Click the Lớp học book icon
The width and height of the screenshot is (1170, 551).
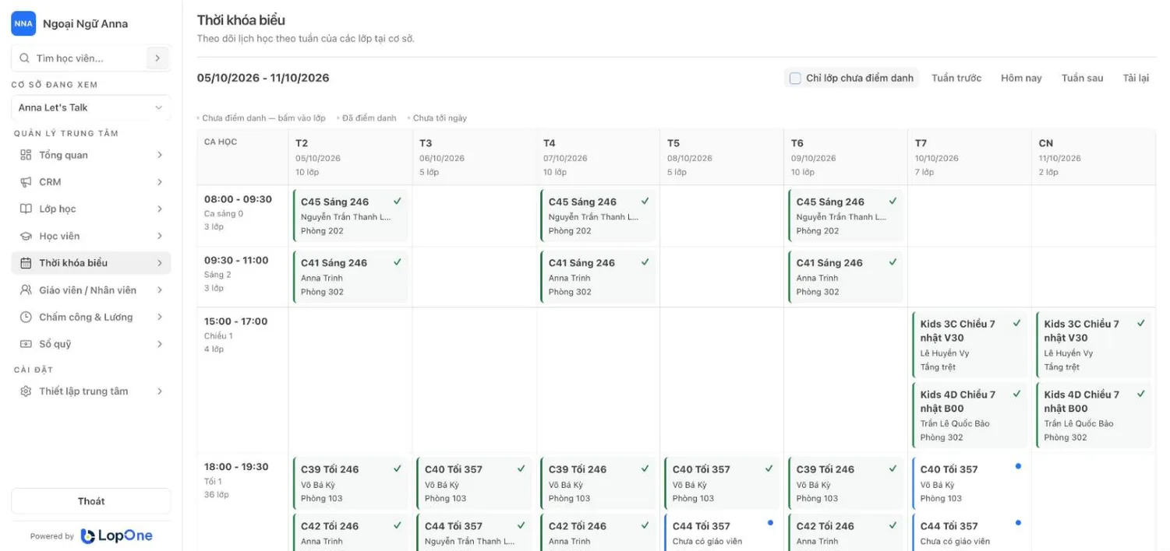tap(26, 209)
